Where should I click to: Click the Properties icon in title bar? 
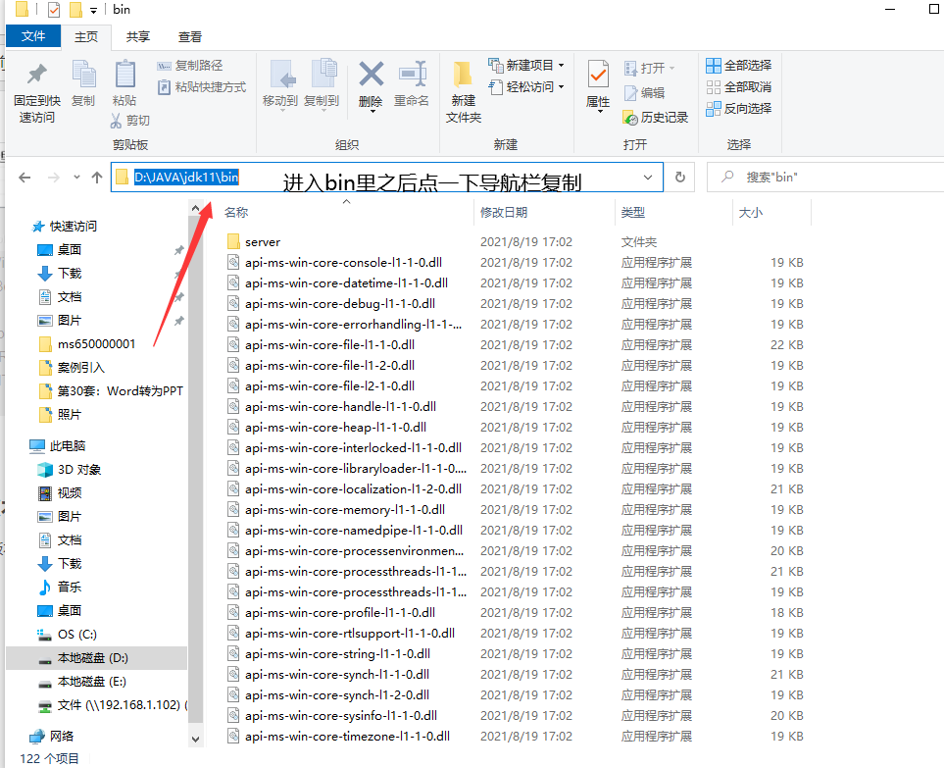[54, 10]
